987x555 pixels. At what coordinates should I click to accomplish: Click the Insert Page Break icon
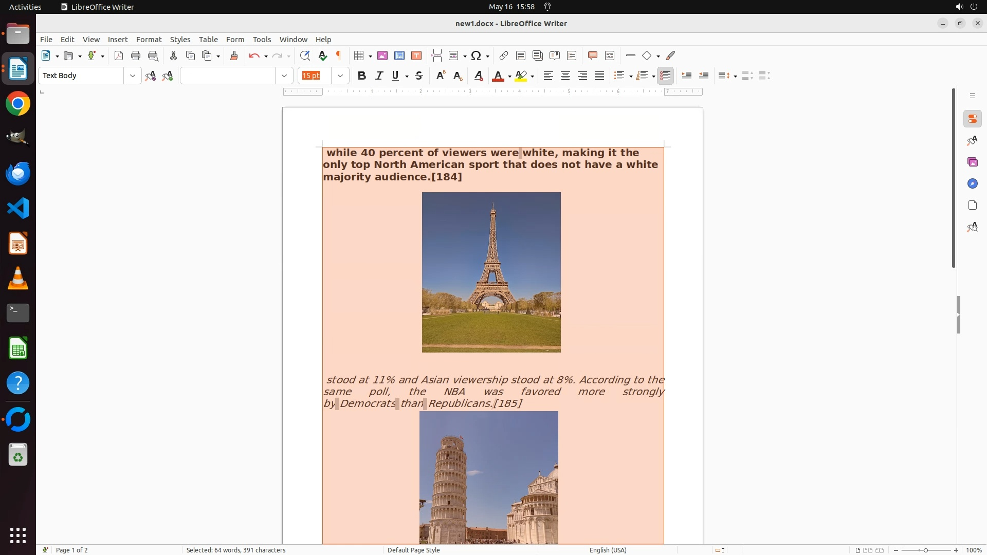point(437,55)
